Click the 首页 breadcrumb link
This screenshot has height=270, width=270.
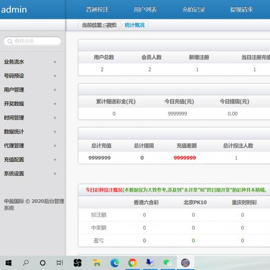112,25
